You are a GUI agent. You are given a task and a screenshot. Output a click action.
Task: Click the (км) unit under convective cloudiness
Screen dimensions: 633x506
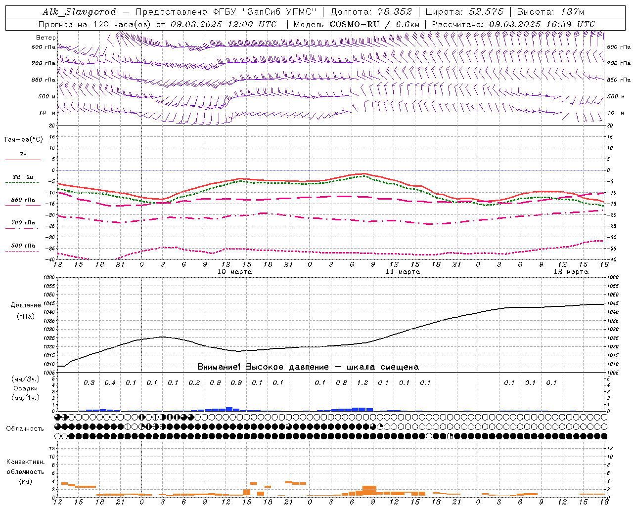pyautogui.click(x=26, y=481)
